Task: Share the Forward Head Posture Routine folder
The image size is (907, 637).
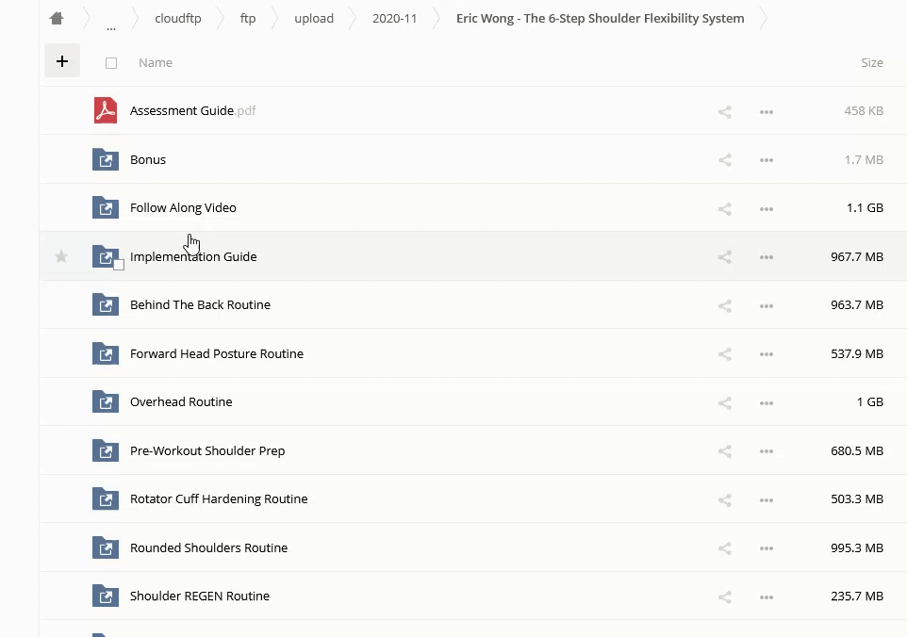Action: tap(725, 354)
